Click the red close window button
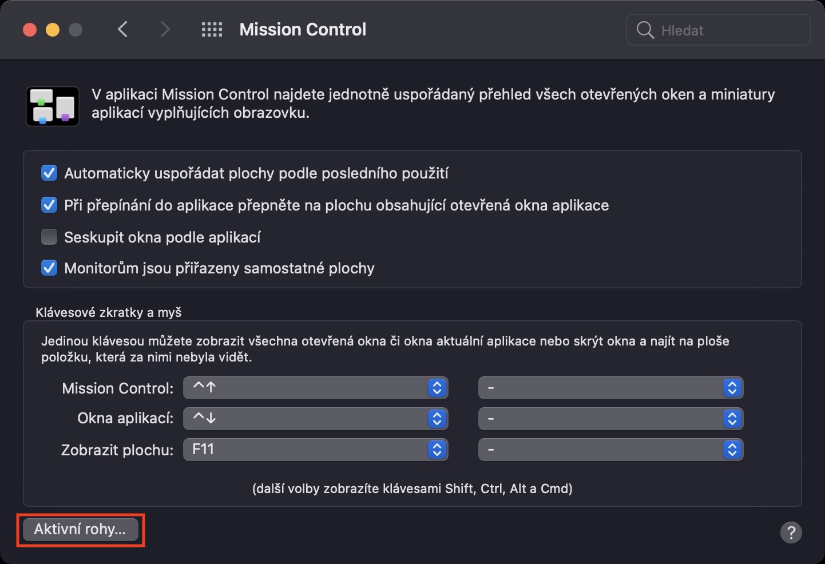The height and width of the screenshot is (564, 825). click(x=30, y=30)
